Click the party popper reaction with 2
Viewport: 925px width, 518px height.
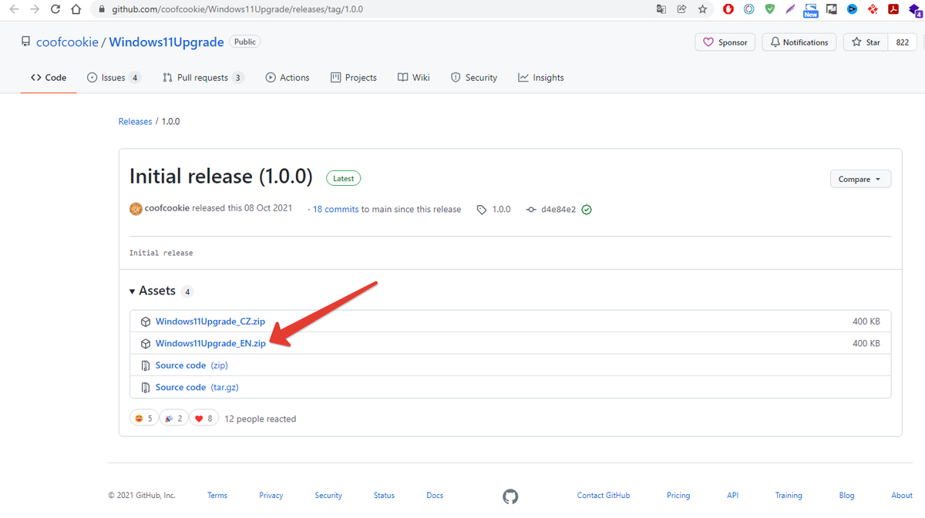pyautogui.click(x=173, y=419)
